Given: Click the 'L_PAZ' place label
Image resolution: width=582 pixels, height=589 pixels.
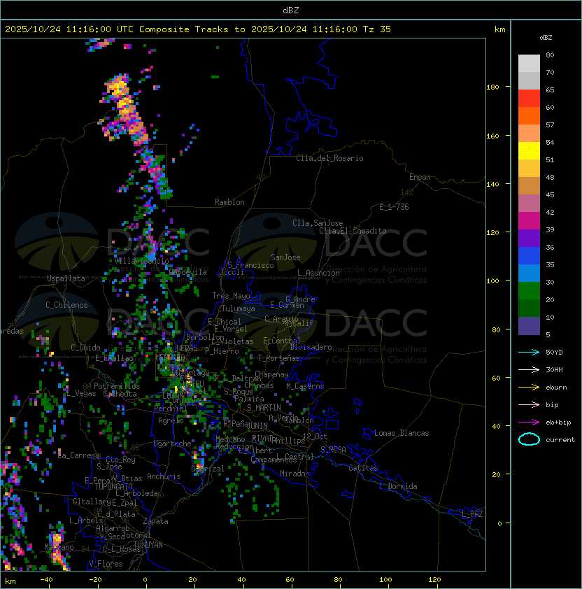Looking at the screenshot, I should (x=472, y=514).
